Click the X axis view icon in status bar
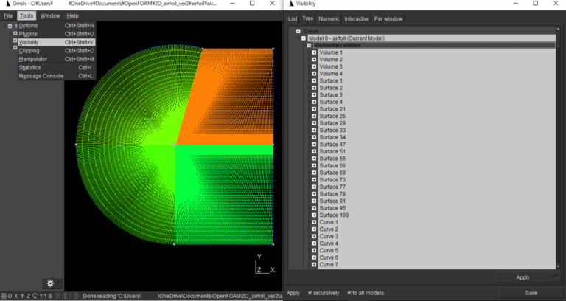The height and width of the screenshot is (301, 566). [x=17, y=296]
